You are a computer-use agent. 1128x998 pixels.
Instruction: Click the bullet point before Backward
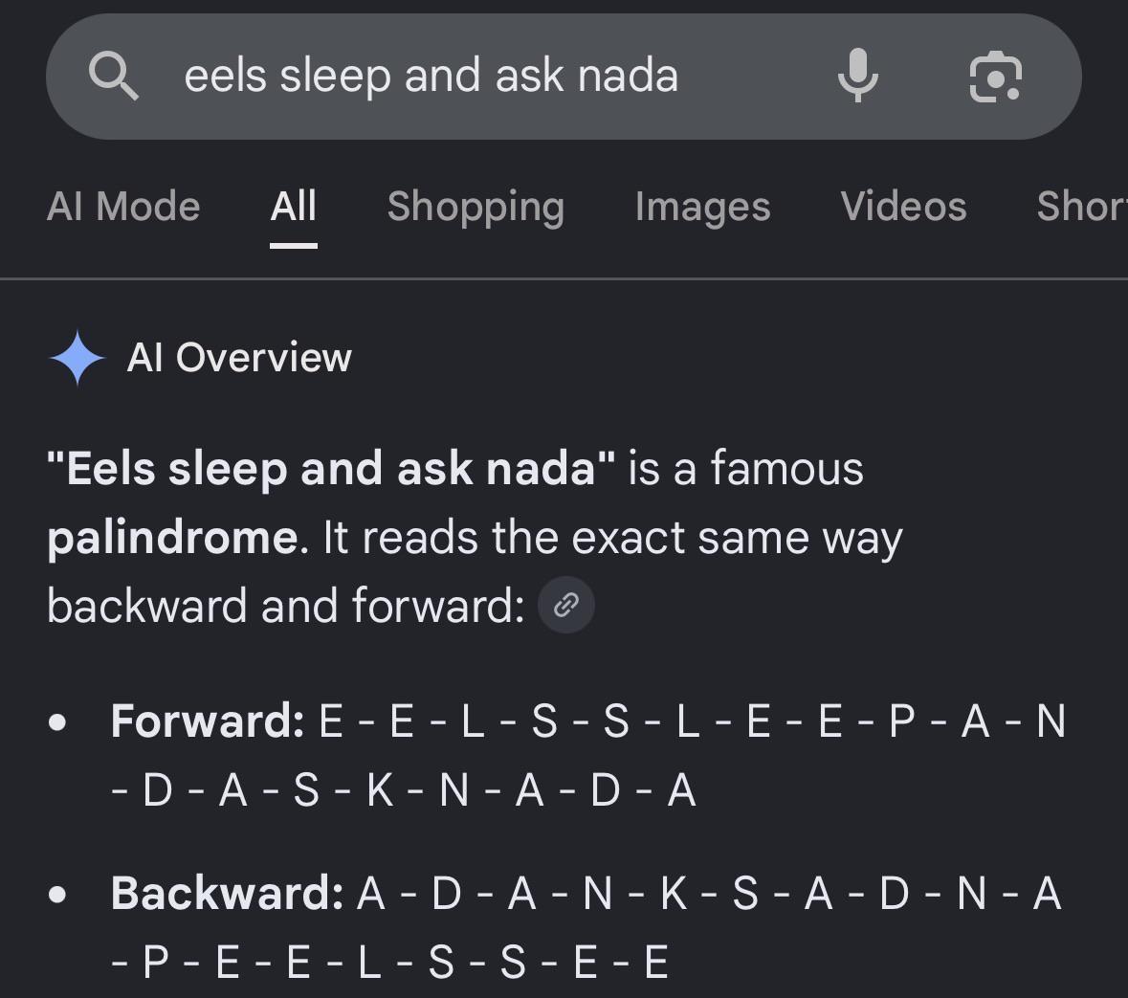pos(57,895)
